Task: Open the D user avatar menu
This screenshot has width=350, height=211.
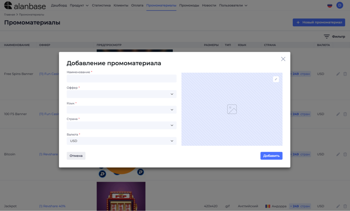Action: [x=340, y=5]
